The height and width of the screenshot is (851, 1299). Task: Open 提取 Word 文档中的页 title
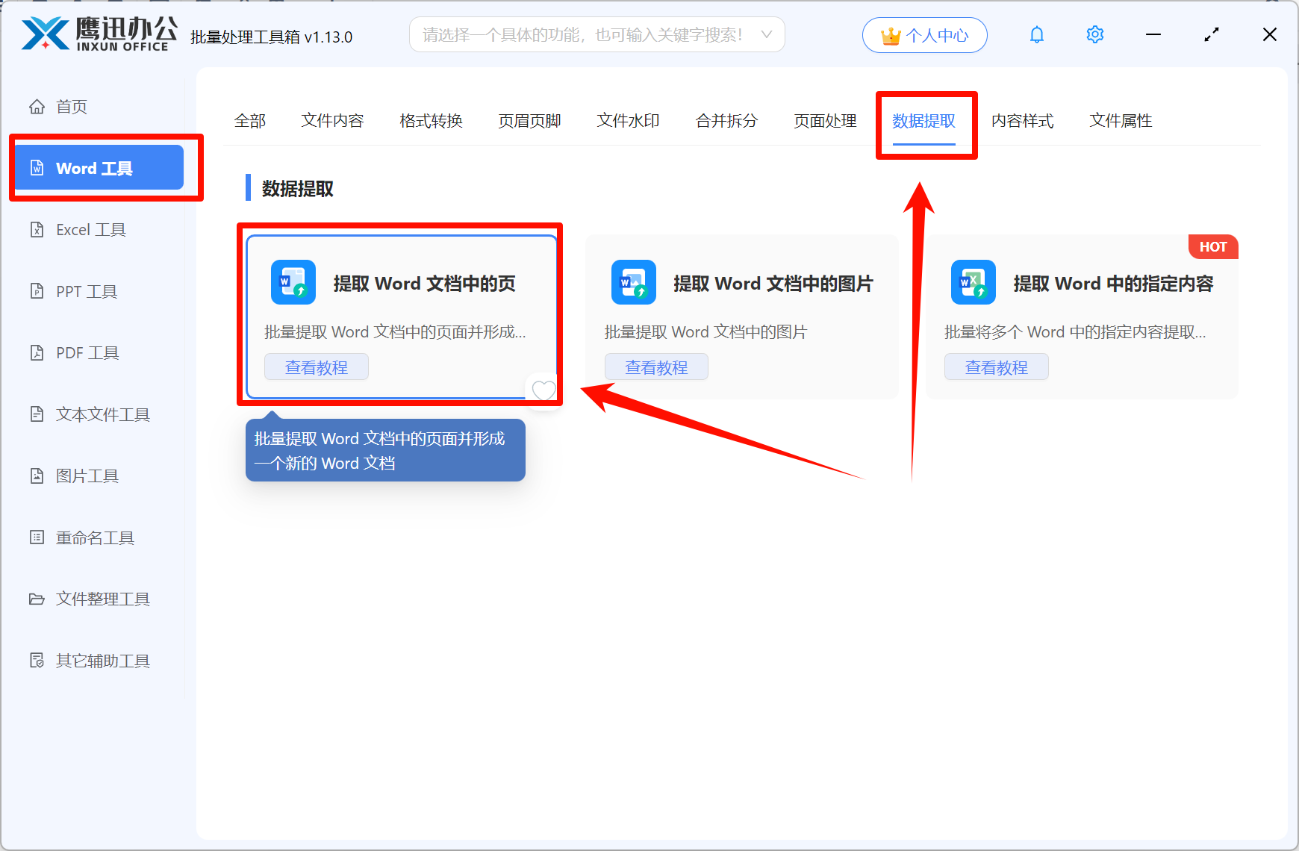click(424, 284)
